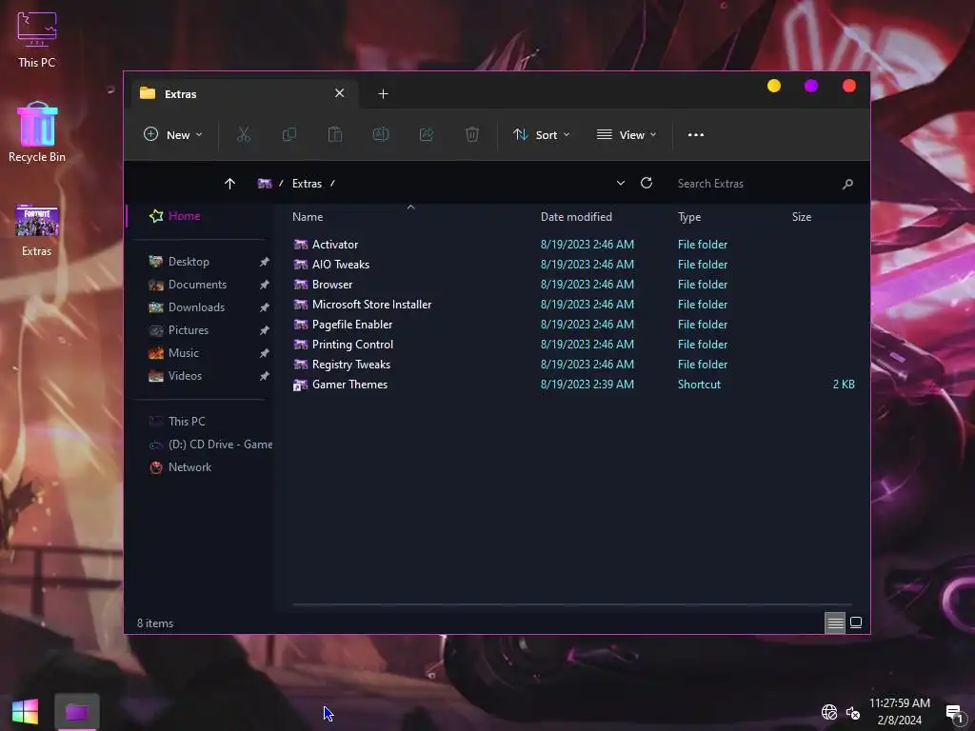Select the AIO Tweaks folder
The width and height of the screenshot is (975, 731).
[x=340, y=265]
